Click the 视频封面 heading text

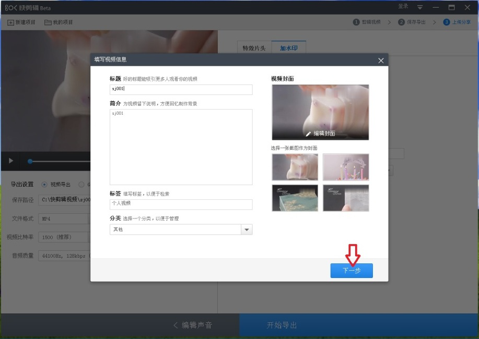pyautogui.click(x=282, y=79)
